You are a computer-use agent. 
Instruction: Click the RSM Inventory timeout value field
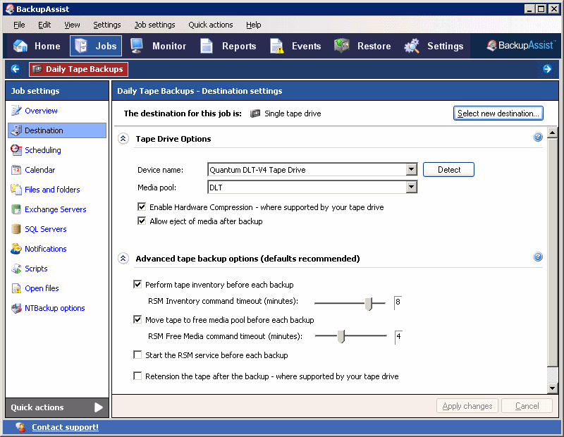click(x=398, y=302)
